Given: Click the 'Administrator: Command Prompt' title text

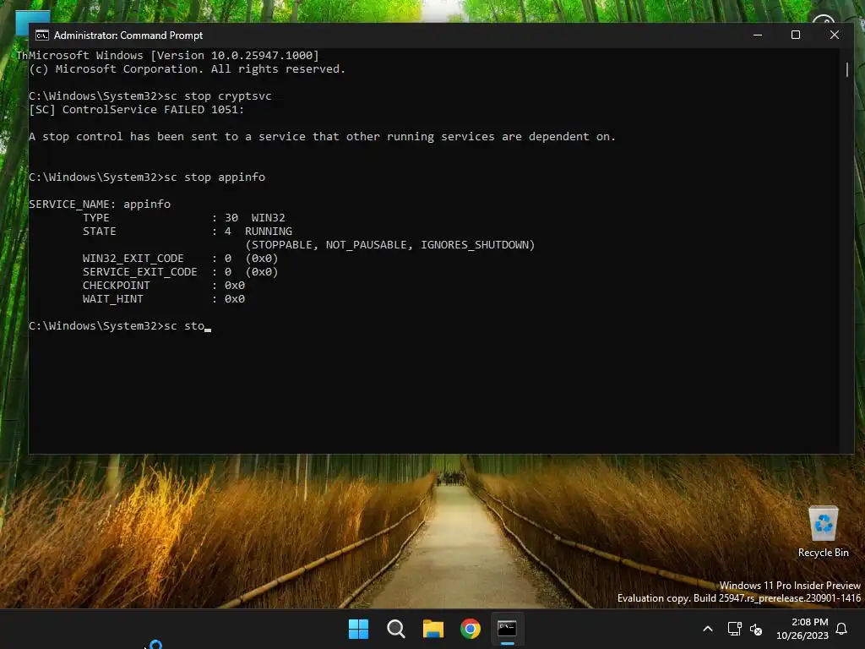Looking at the screenshot, I should click(x=128, y=35).
